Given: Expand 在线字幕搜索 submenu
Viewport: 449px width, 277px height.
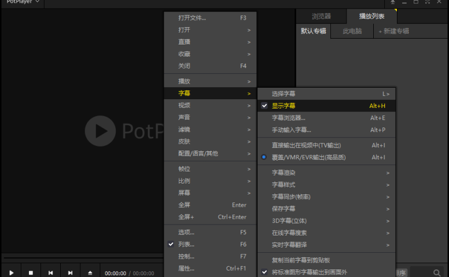Looking at the screenshot, I should pyautogui.click(x=326, y=233).
